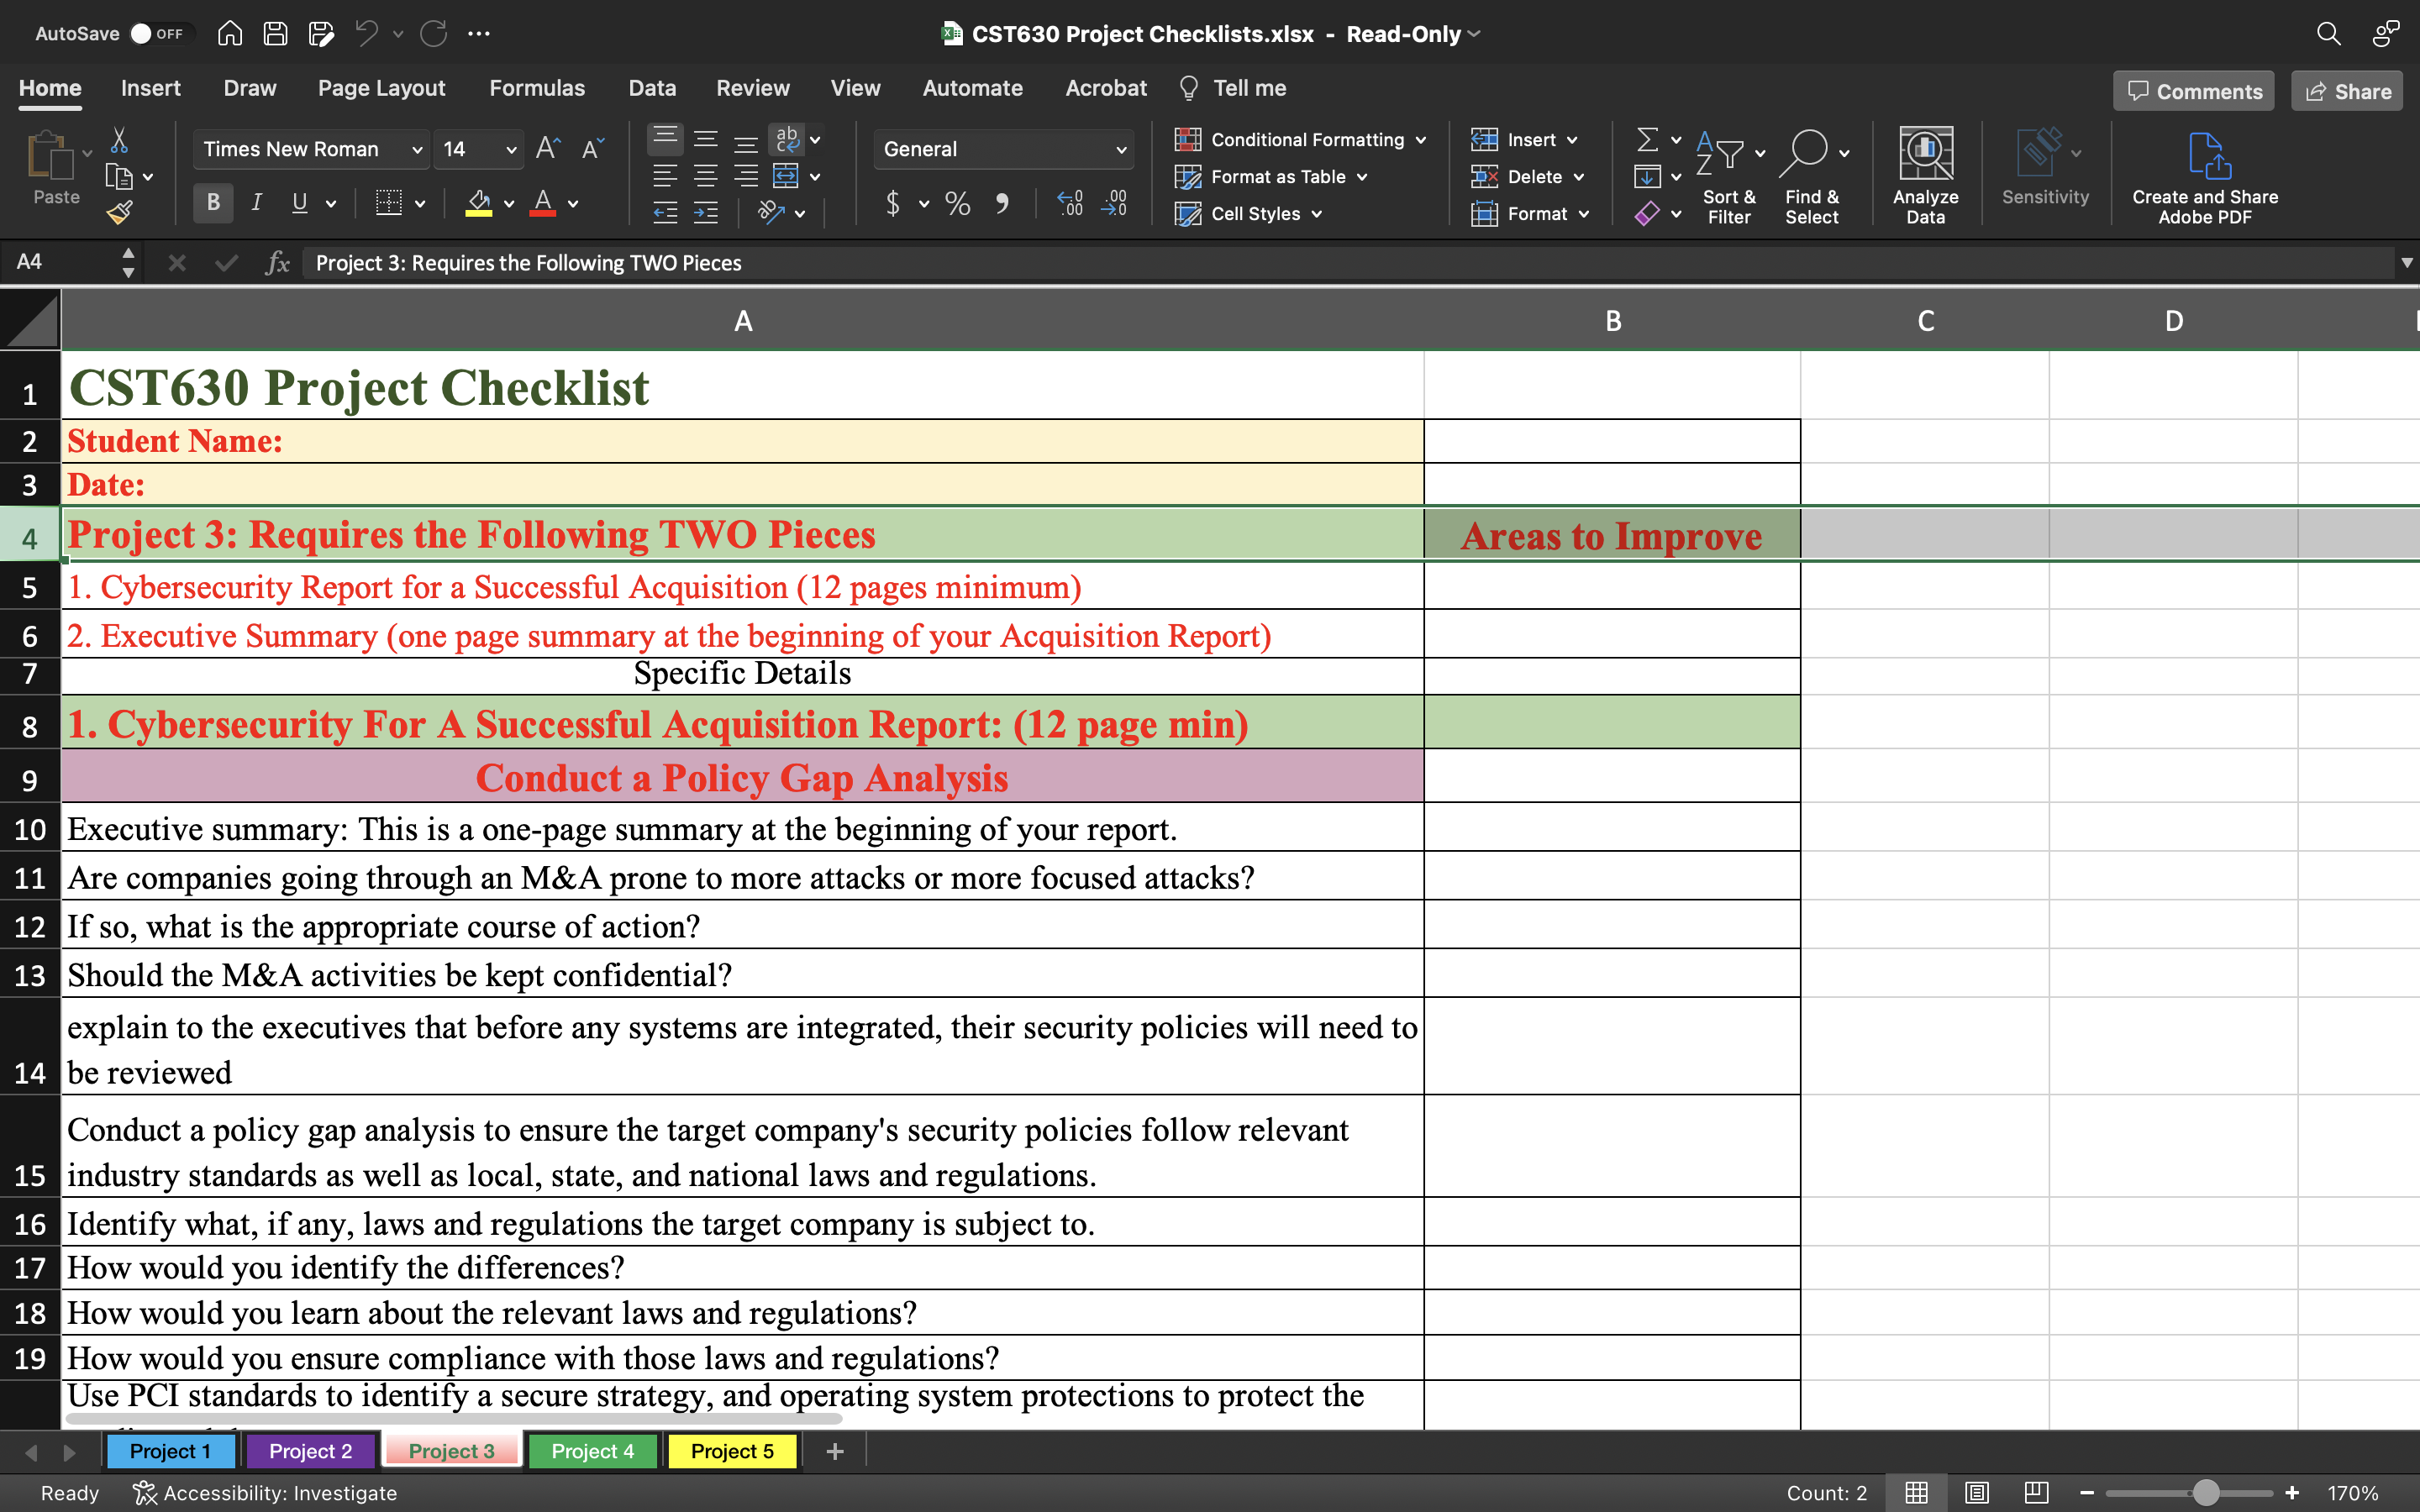Click the Home icon in title bar
The image size is (2420, 1512).
coord(229,34)
